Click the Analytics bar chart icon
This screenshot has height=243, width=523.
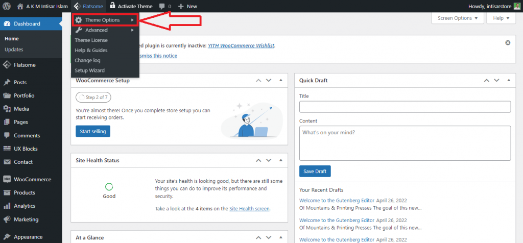tap(7, 206)
